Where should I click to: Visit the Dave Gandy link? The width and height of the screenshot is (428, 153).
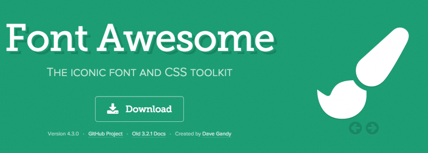(217, 134)
